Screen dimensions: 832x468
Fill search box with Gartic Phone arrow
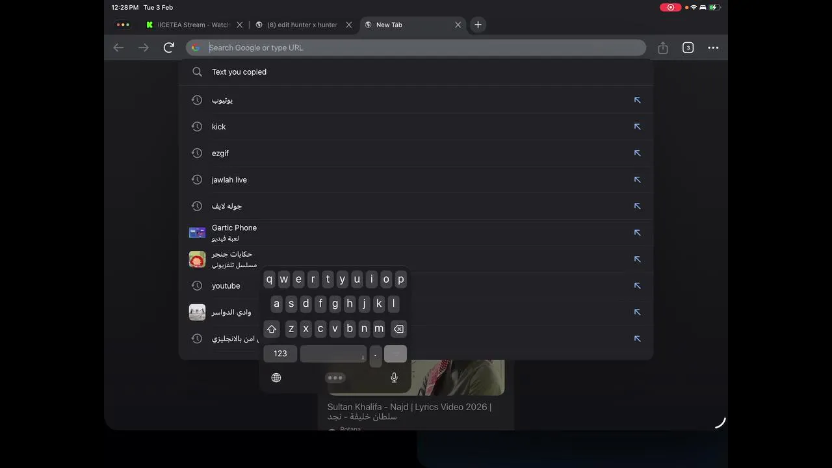pos(637,233)
